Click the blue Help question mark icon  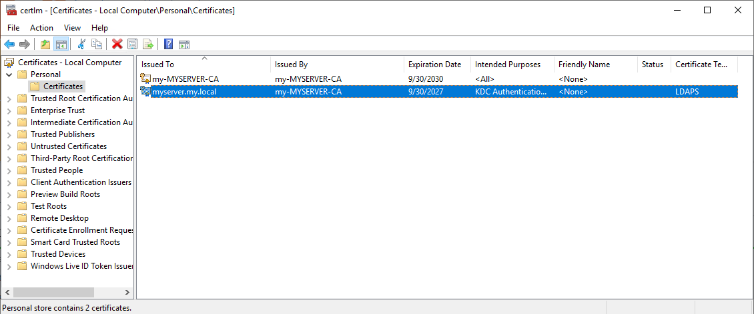tap(169, 45)
